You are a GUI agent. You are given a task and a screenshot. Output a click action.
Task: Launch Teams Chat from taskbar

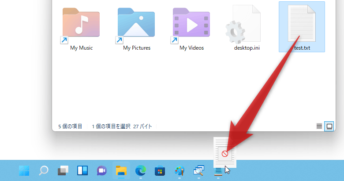tap(102, 170)
